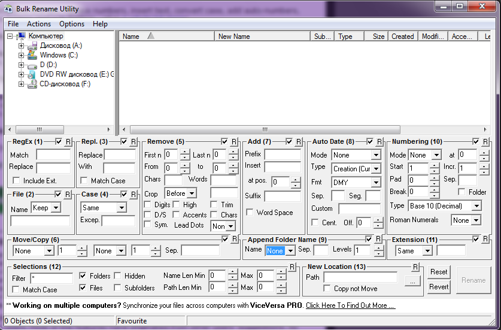Image resolution: width=501 pixels, height=330 pixels.
Task: Select the D (D:) drive icon
Action: tap(32, 65)
